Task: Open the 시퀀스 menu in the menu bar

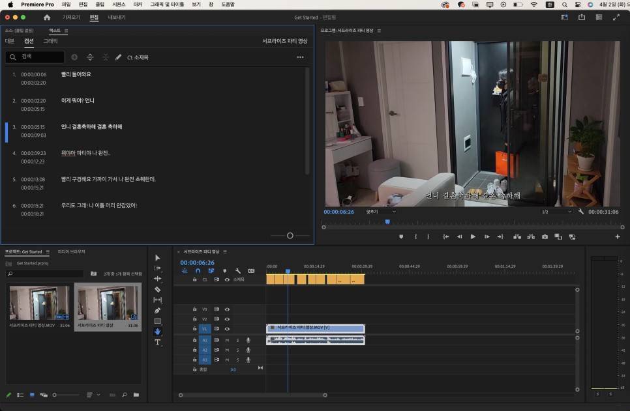Action: pyautogui.click(x=119, y=4)
